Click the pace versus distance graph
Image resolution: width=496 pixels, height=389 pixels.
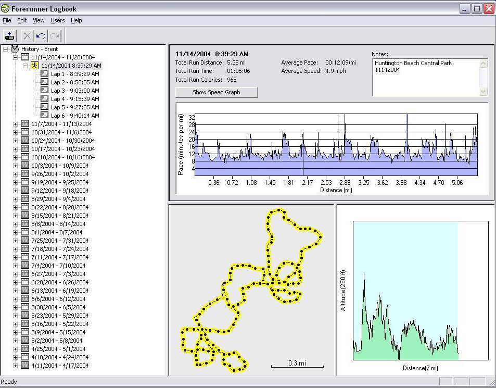336,145
